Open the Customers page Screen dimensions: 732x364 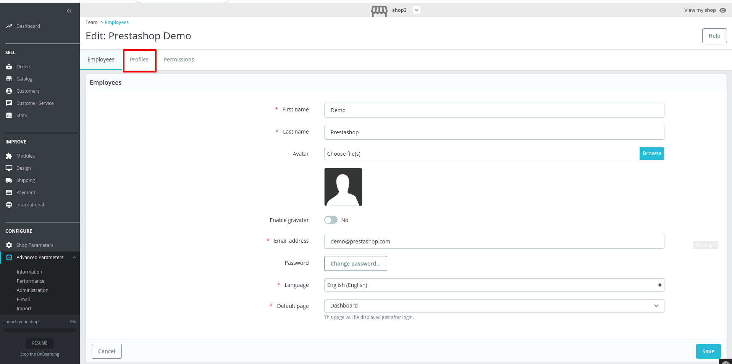pos(27,91)
